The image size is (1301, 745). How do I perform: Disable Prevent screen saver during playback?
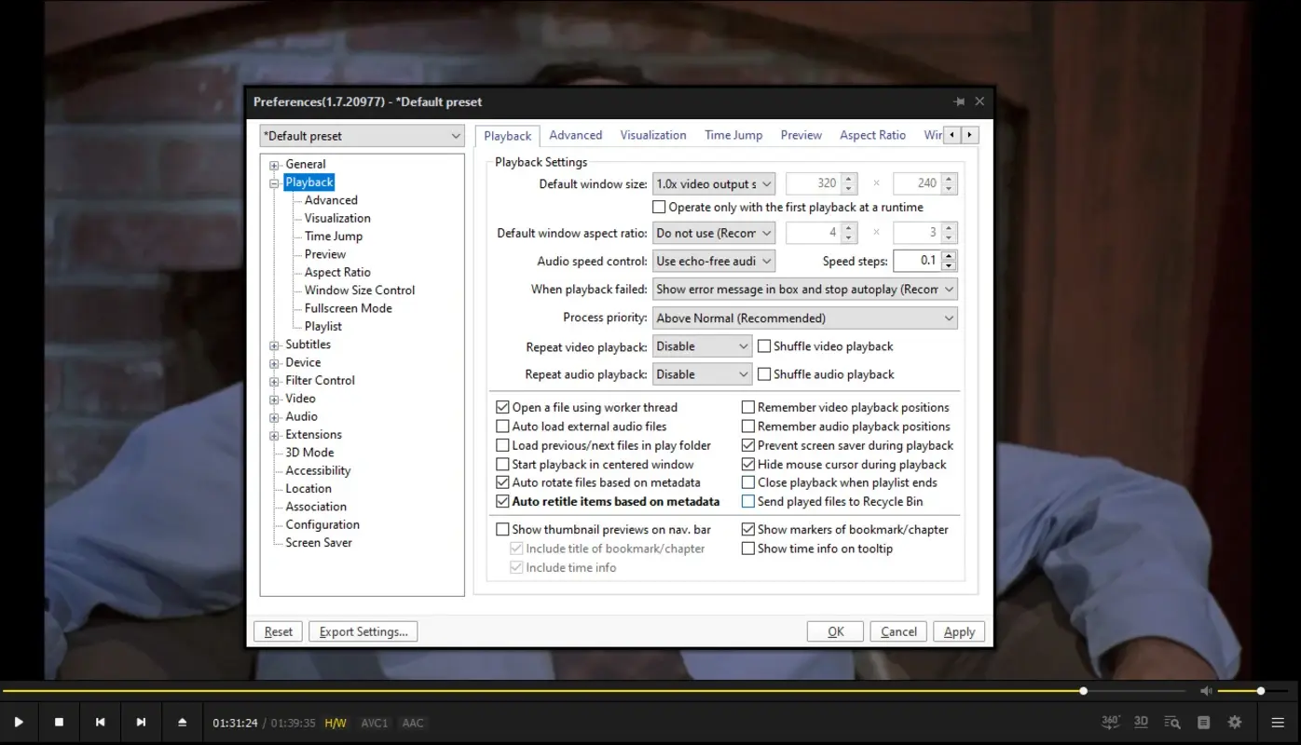coord(748,445)
